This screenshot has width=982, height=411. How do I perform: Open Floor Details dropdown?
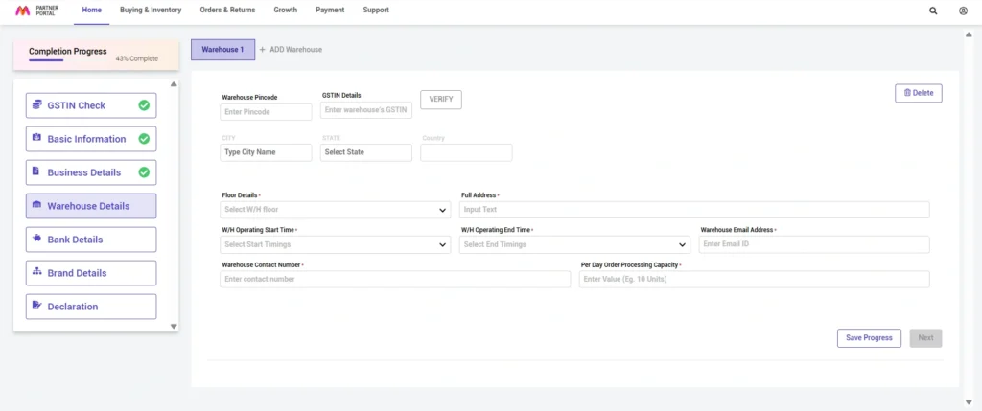tap(335, 210)
